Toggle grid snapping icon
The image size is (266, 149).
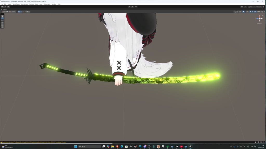point(23,12)
